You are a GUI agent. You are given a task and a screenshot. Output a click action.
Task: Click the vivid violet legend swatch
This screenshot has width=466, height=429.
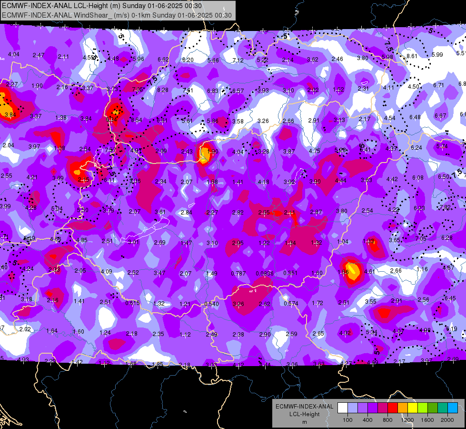tap(373, 408)
